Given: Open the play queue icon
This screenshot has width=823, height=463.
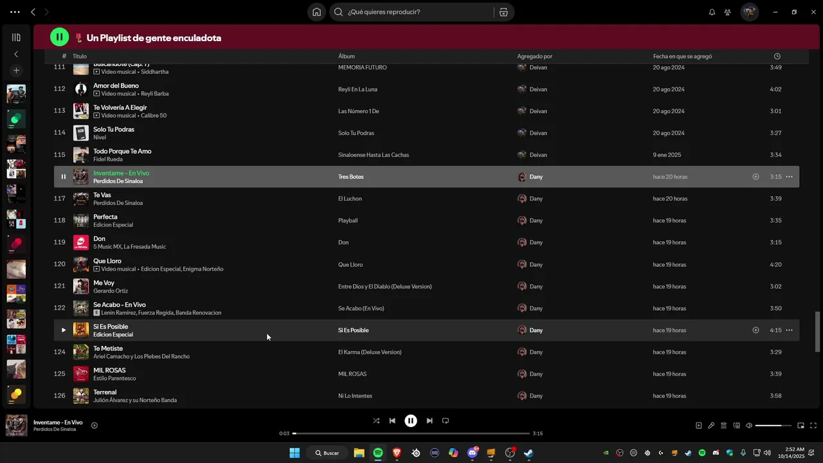Looking at the screenshot, I should pyautogui.click(x=723, y=425).
